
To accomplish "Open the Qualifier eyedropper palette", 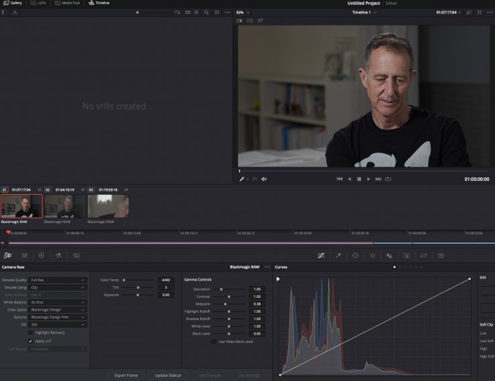I will tap(338, 255).
